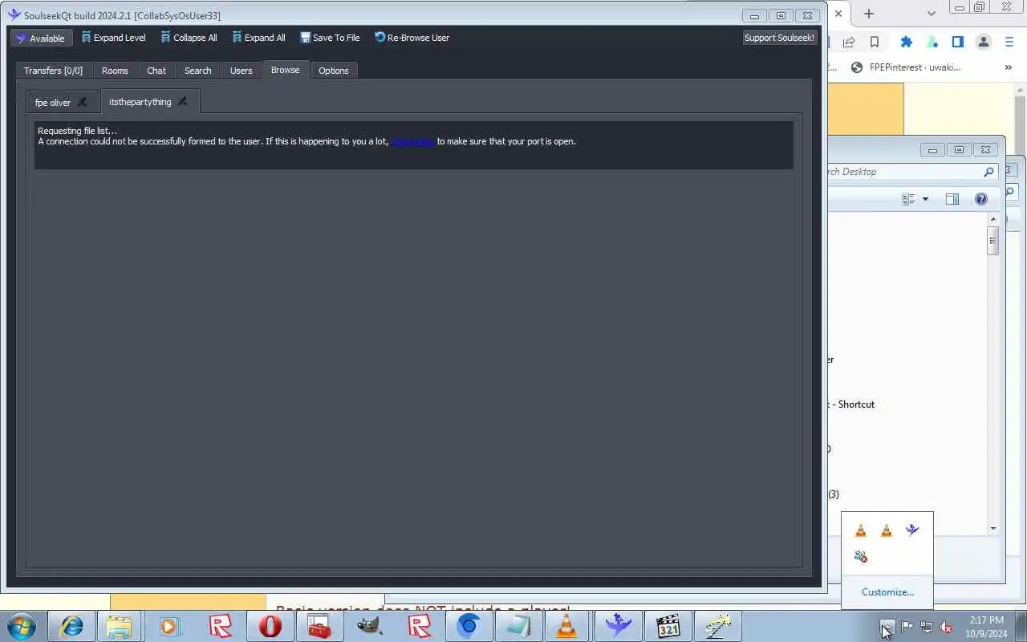The height and width of the screenshot is (642, 1027).
Task: Click the Soulseek taskbar button
Action: pos(618,626)
